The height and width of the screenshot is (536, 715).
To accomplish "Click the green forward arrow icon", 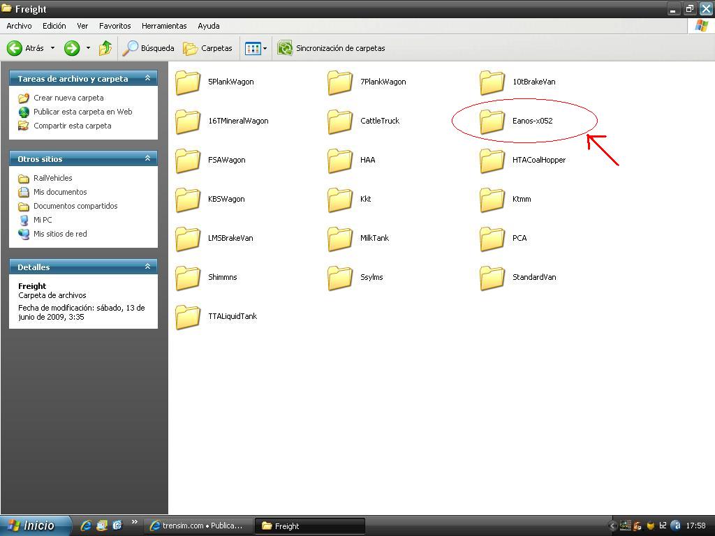I will pos(72,48).
